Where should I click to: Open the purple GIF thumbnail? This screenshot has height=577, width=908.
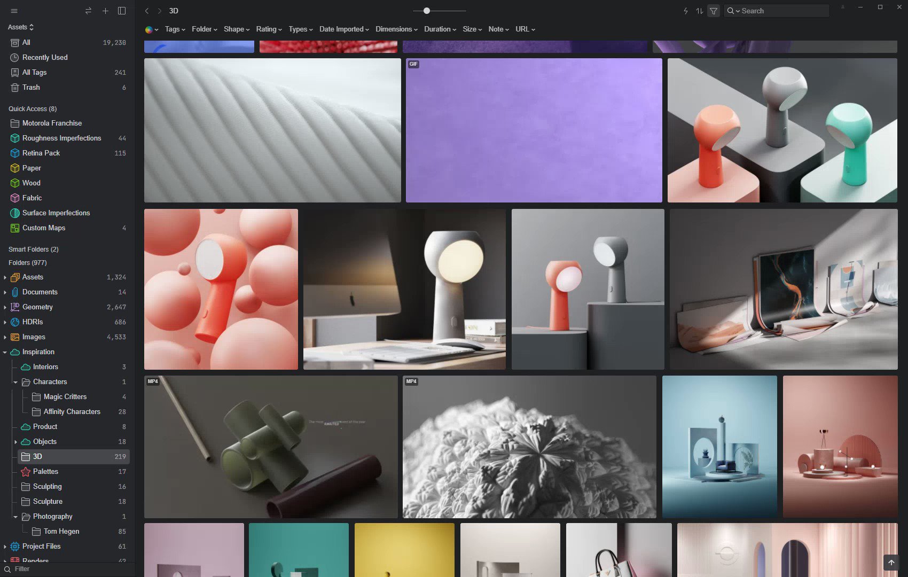pyautogui.click(x=534, y=130)
